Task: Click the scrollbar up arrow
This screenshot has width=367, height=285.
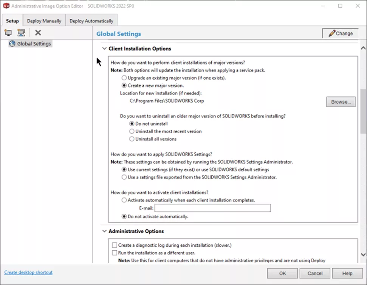Action: (363, 48)
